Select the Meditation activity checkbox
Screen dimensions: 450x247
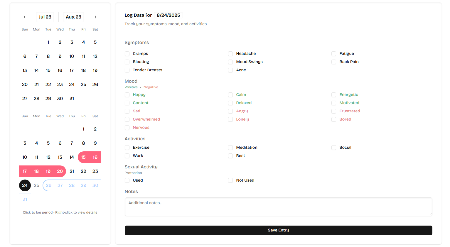230,148
